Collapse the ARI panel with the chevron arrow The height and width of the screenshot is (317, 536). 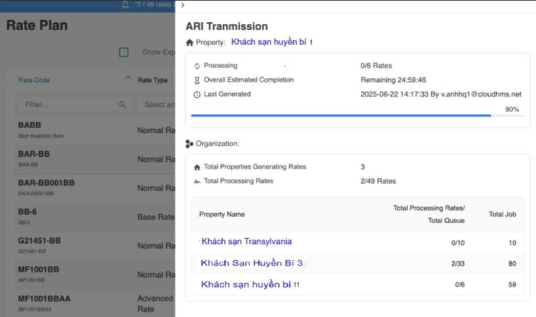coord(183,5)
